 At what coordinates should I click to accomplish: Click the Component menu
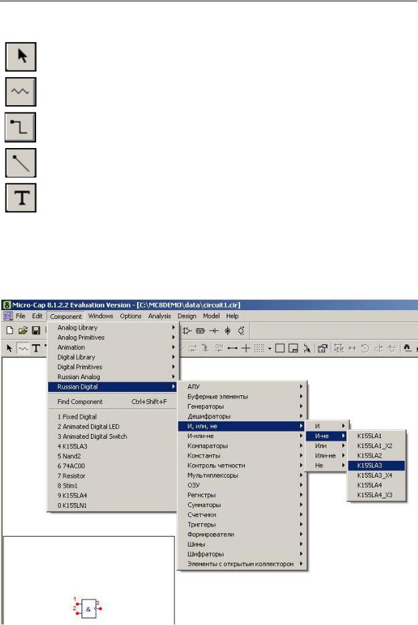[x=66, y=316]
